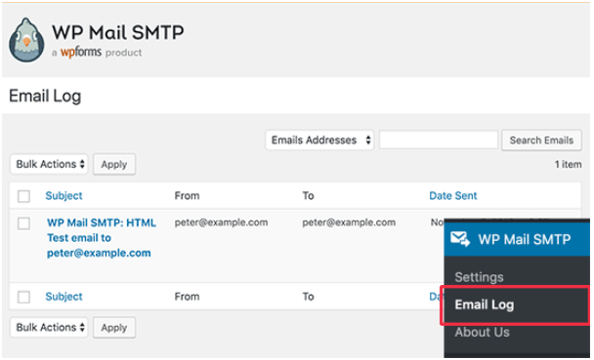
Task: Tick the header select-all checkbox beside Subject
Action: coord(23,196)
